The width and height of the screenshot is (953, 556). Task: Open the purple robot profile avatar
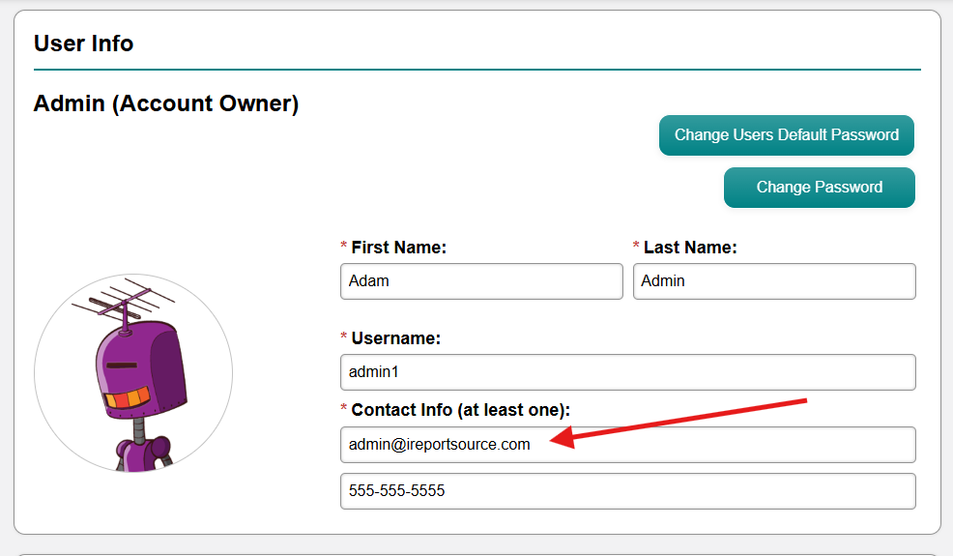pyautogui.click(x=133, y=373)
